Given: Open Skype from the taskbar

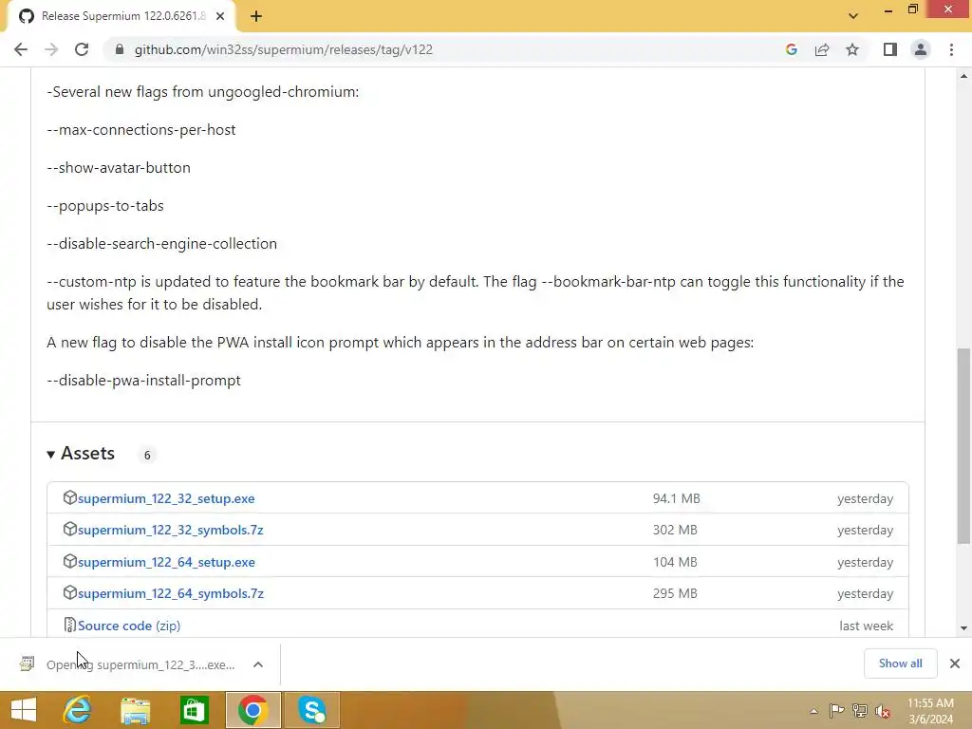Looking at the screenshot, I should coord(311,710).
